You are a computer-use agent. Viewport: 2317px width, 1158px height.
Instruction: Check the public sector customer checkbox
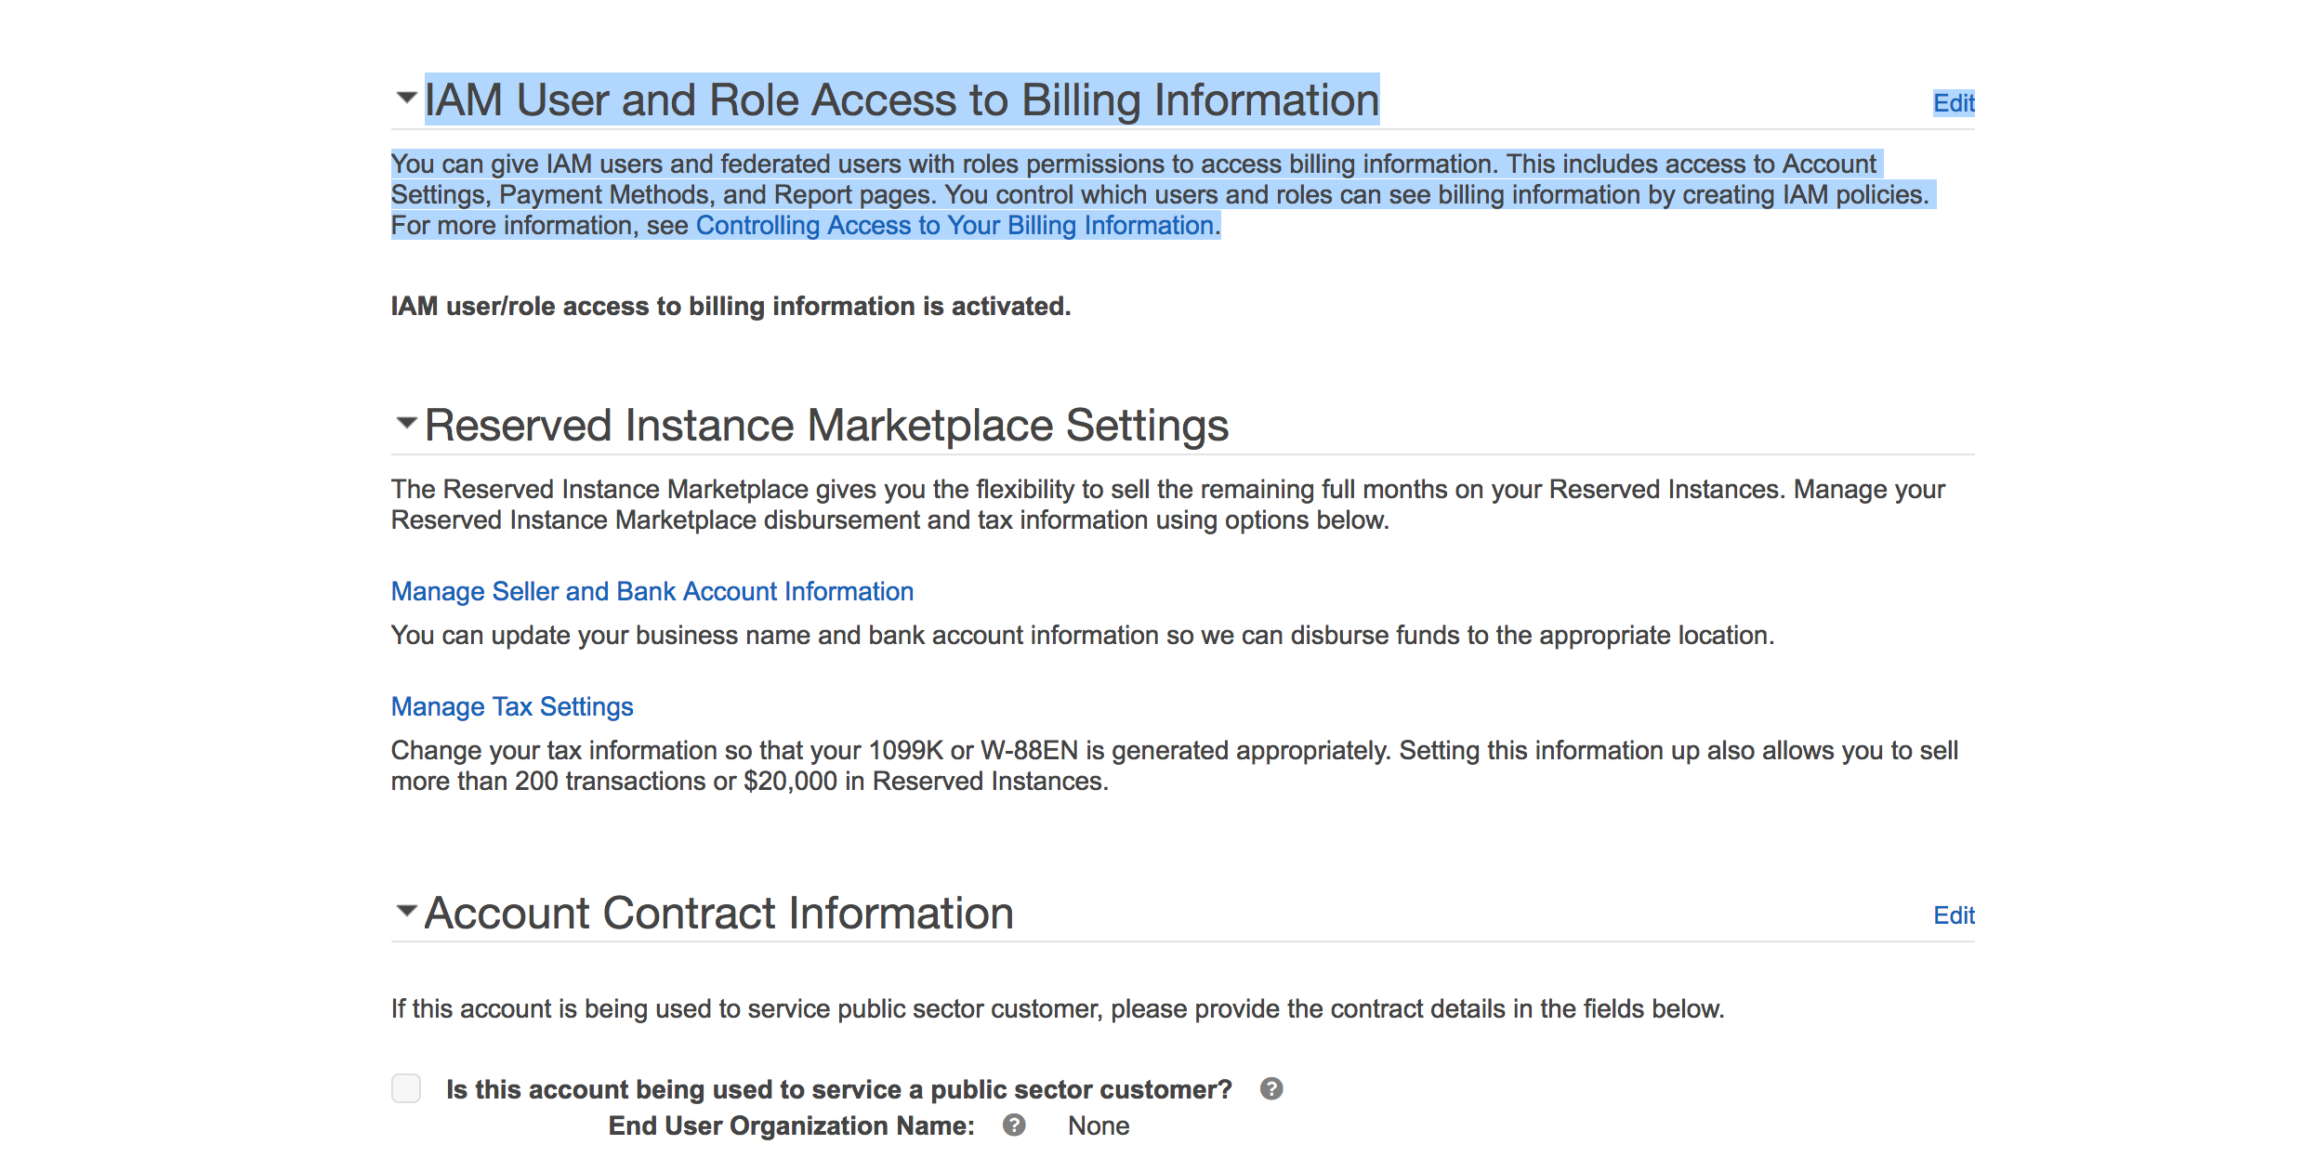(406, 1088)
